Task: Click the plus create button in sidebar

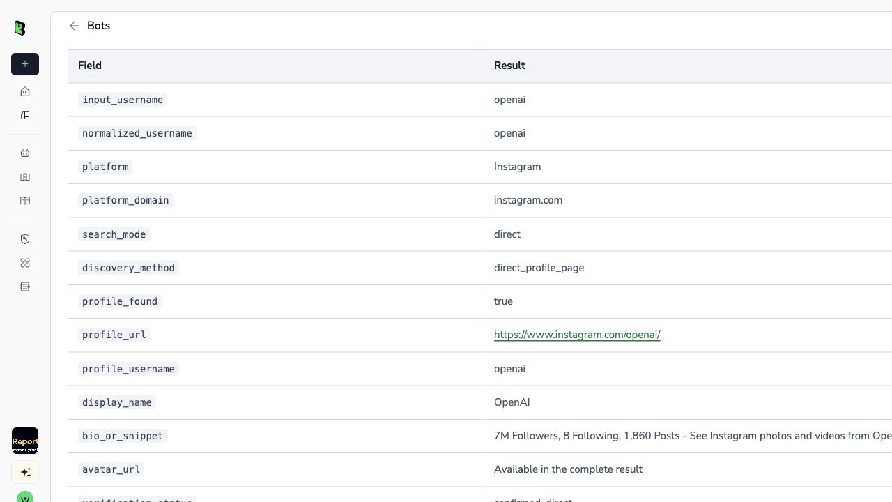Action: 25,64
